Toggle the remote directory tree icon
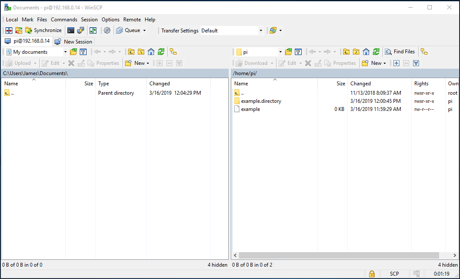 click(x=424, y=52)
